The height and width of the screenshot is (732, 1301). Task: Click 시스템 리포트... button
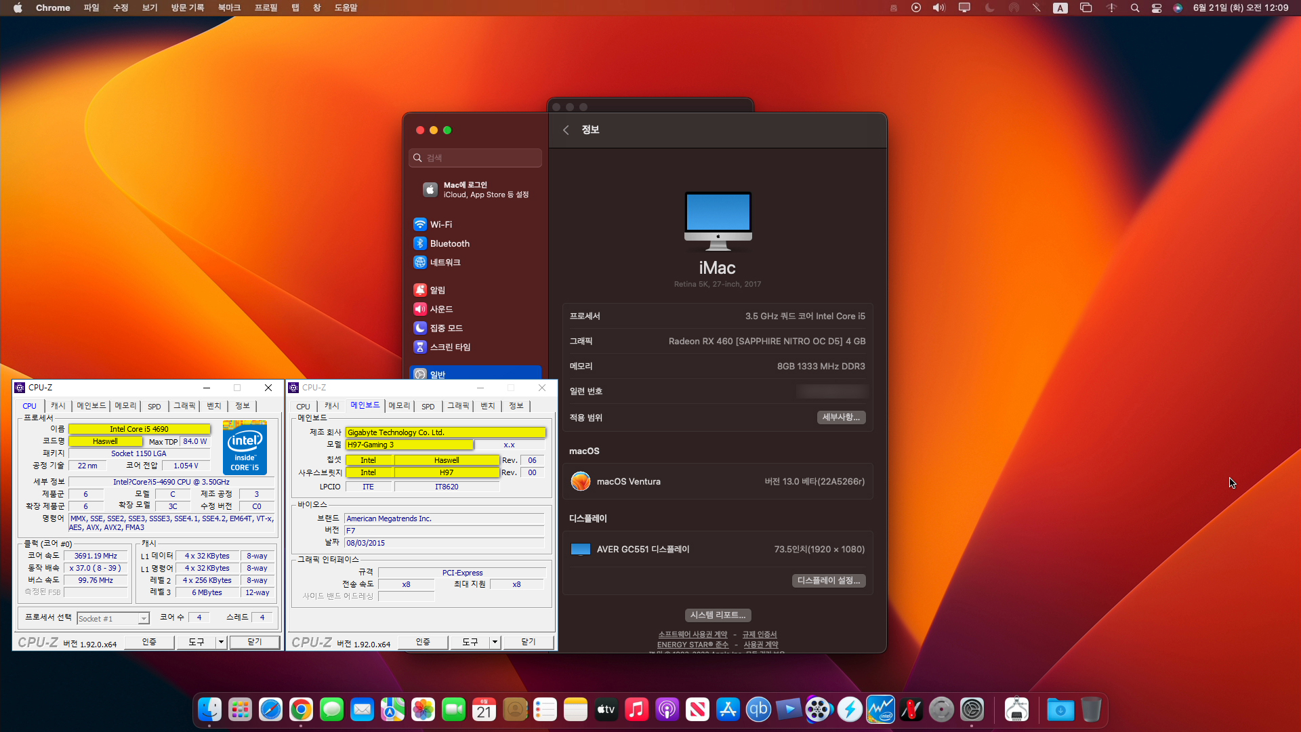(718, 615)
